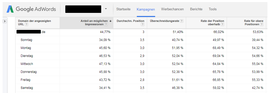Click the descending sort arrow in Impressionen header

(110, 21)
